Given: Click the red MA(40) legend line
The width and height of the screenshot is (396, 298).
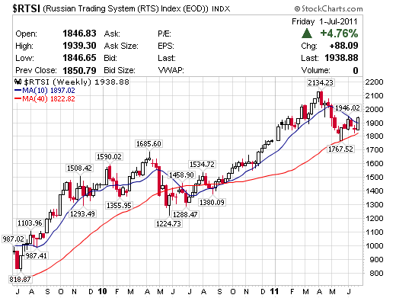Looking at the screenshot, I should (x=18, y=98).
